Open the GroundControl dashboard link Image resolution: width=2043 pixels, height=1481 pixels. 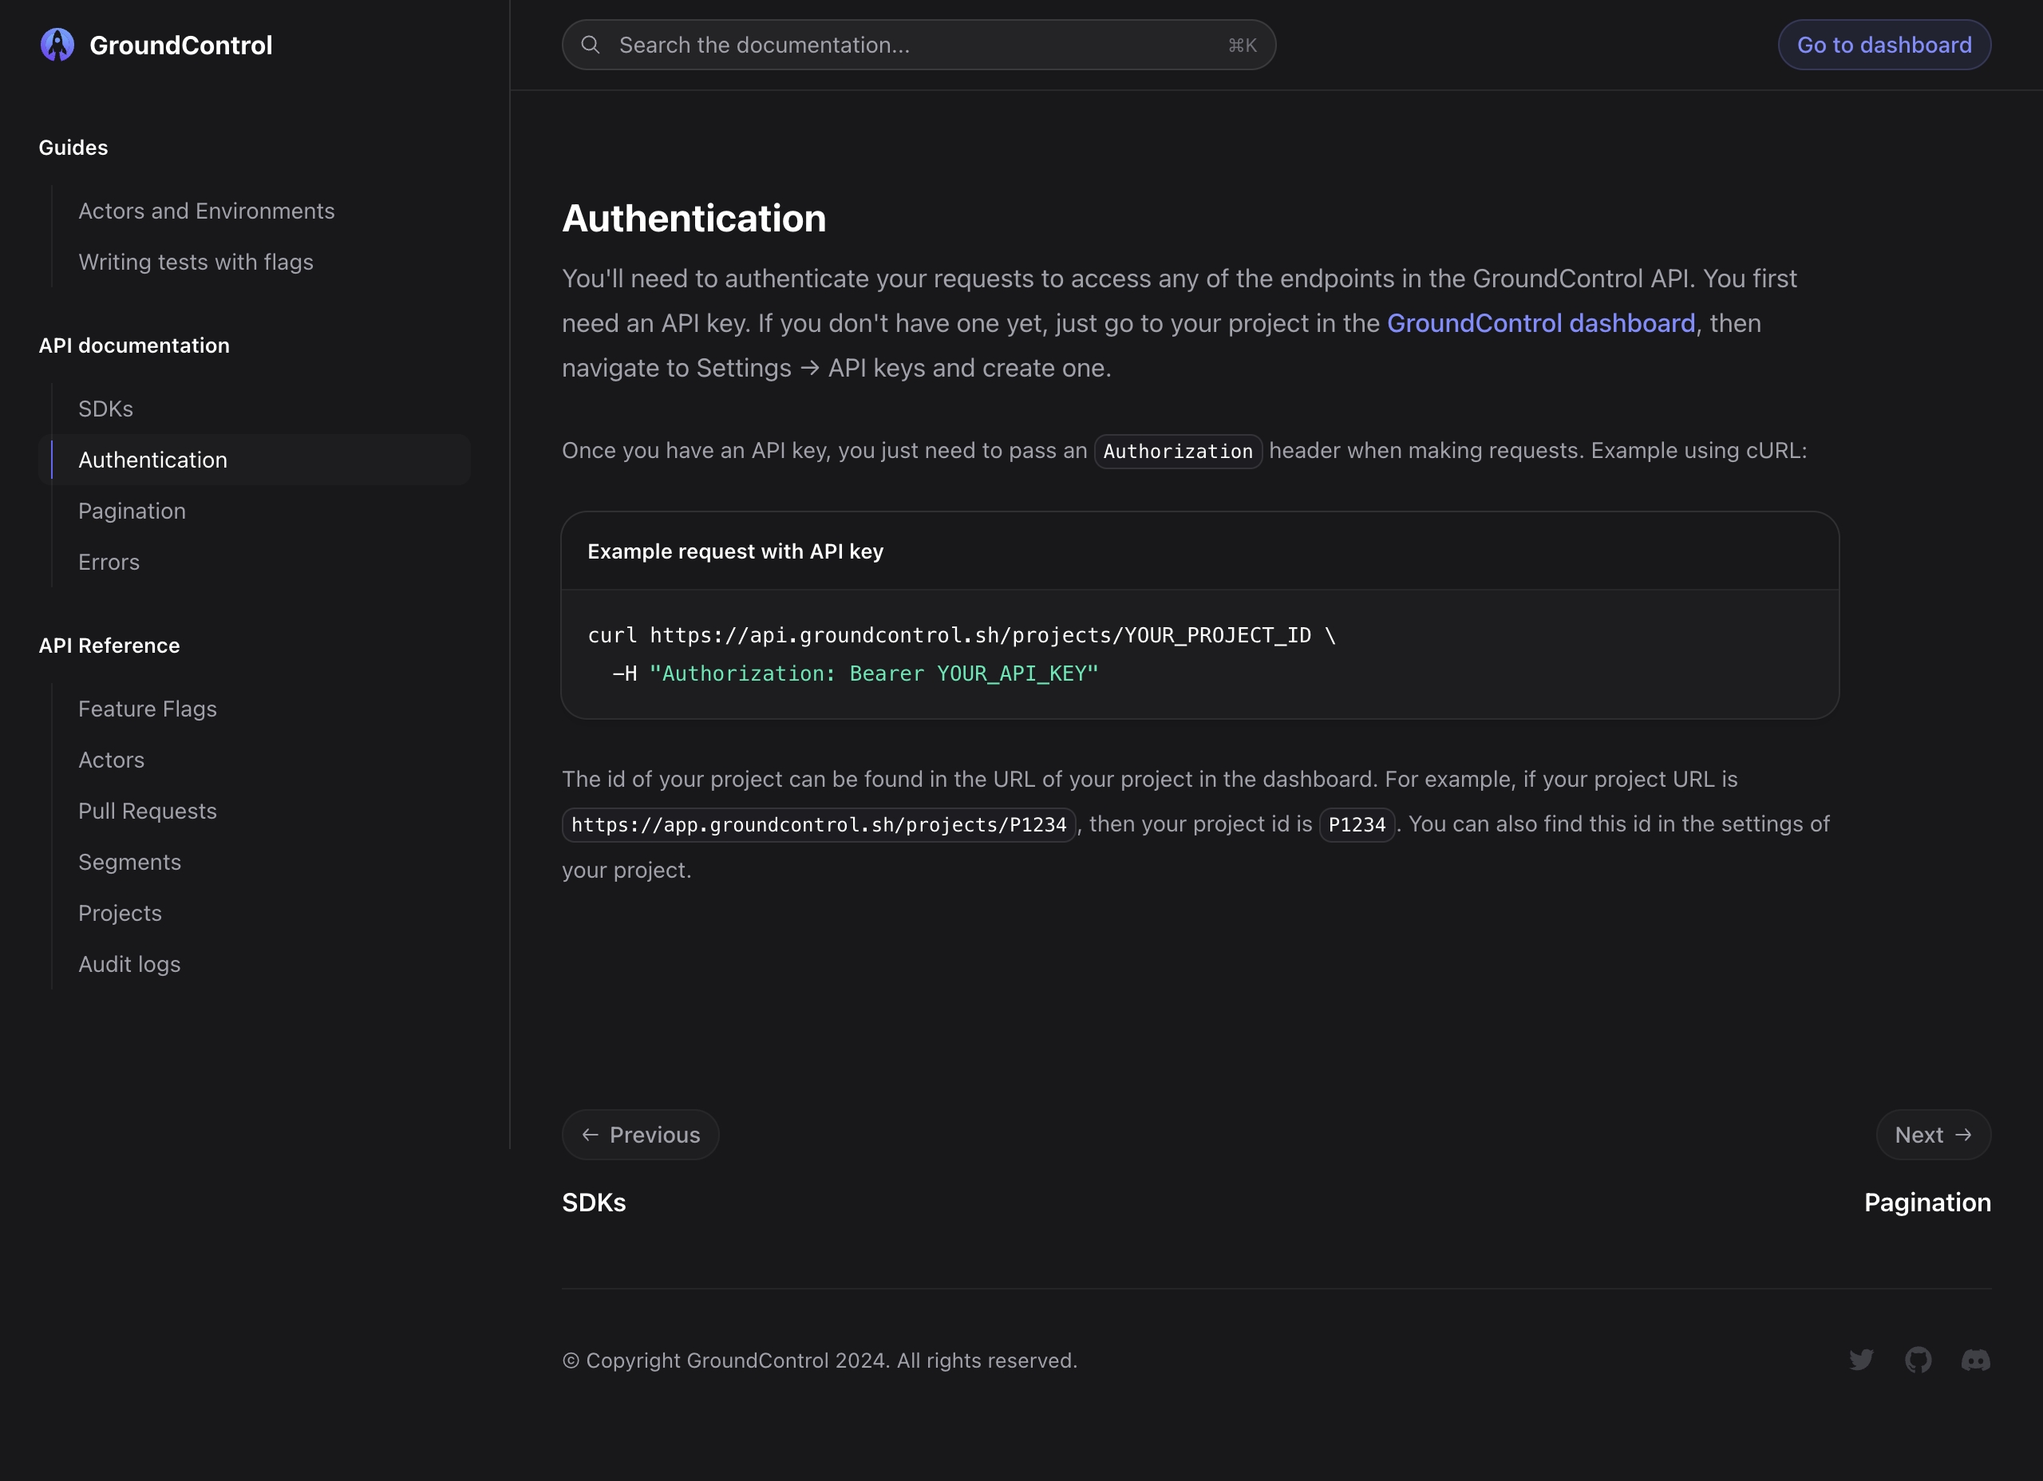1541,323
